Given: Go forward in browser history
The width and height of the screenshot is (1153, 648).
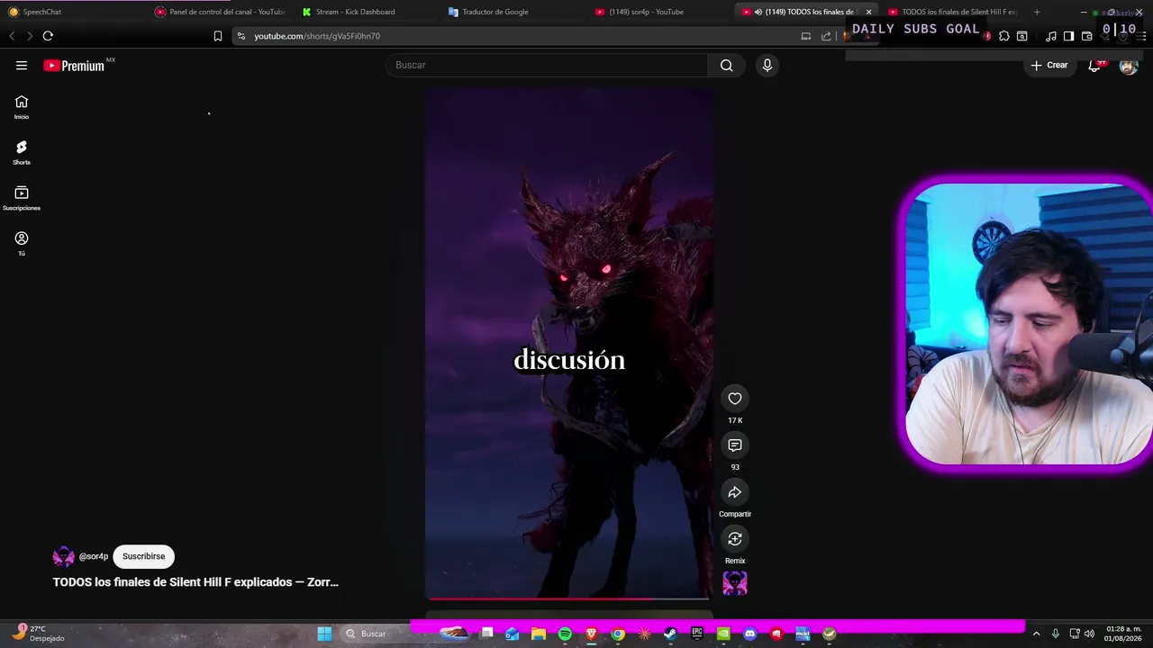Looking at the screenshot, I should pos(30,36).
